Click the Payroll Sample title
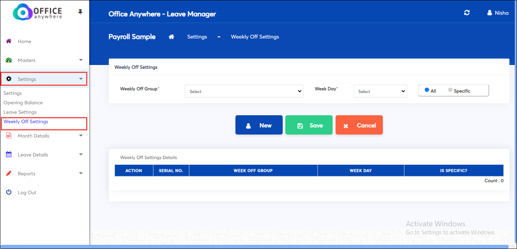The height and width of the screenshot is (249, 517). pos(132,37)
